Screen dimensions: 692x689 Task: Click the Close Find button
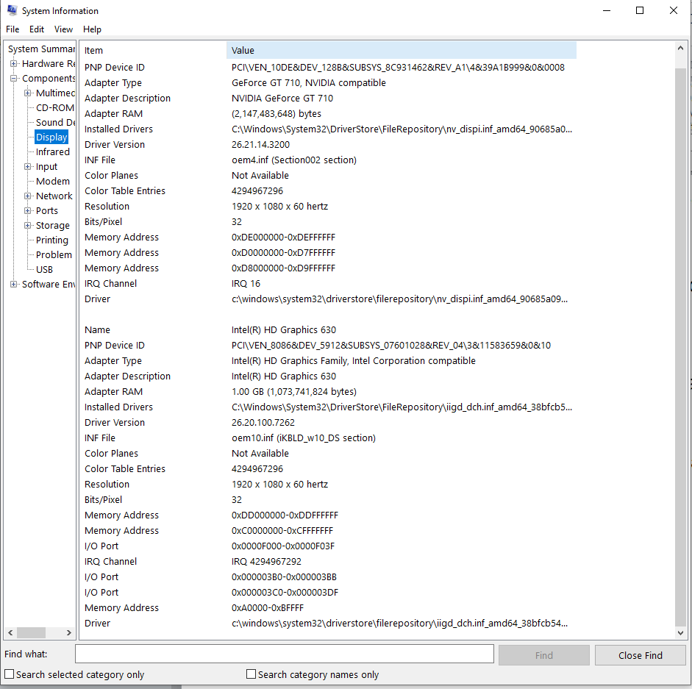click(640, 655)
